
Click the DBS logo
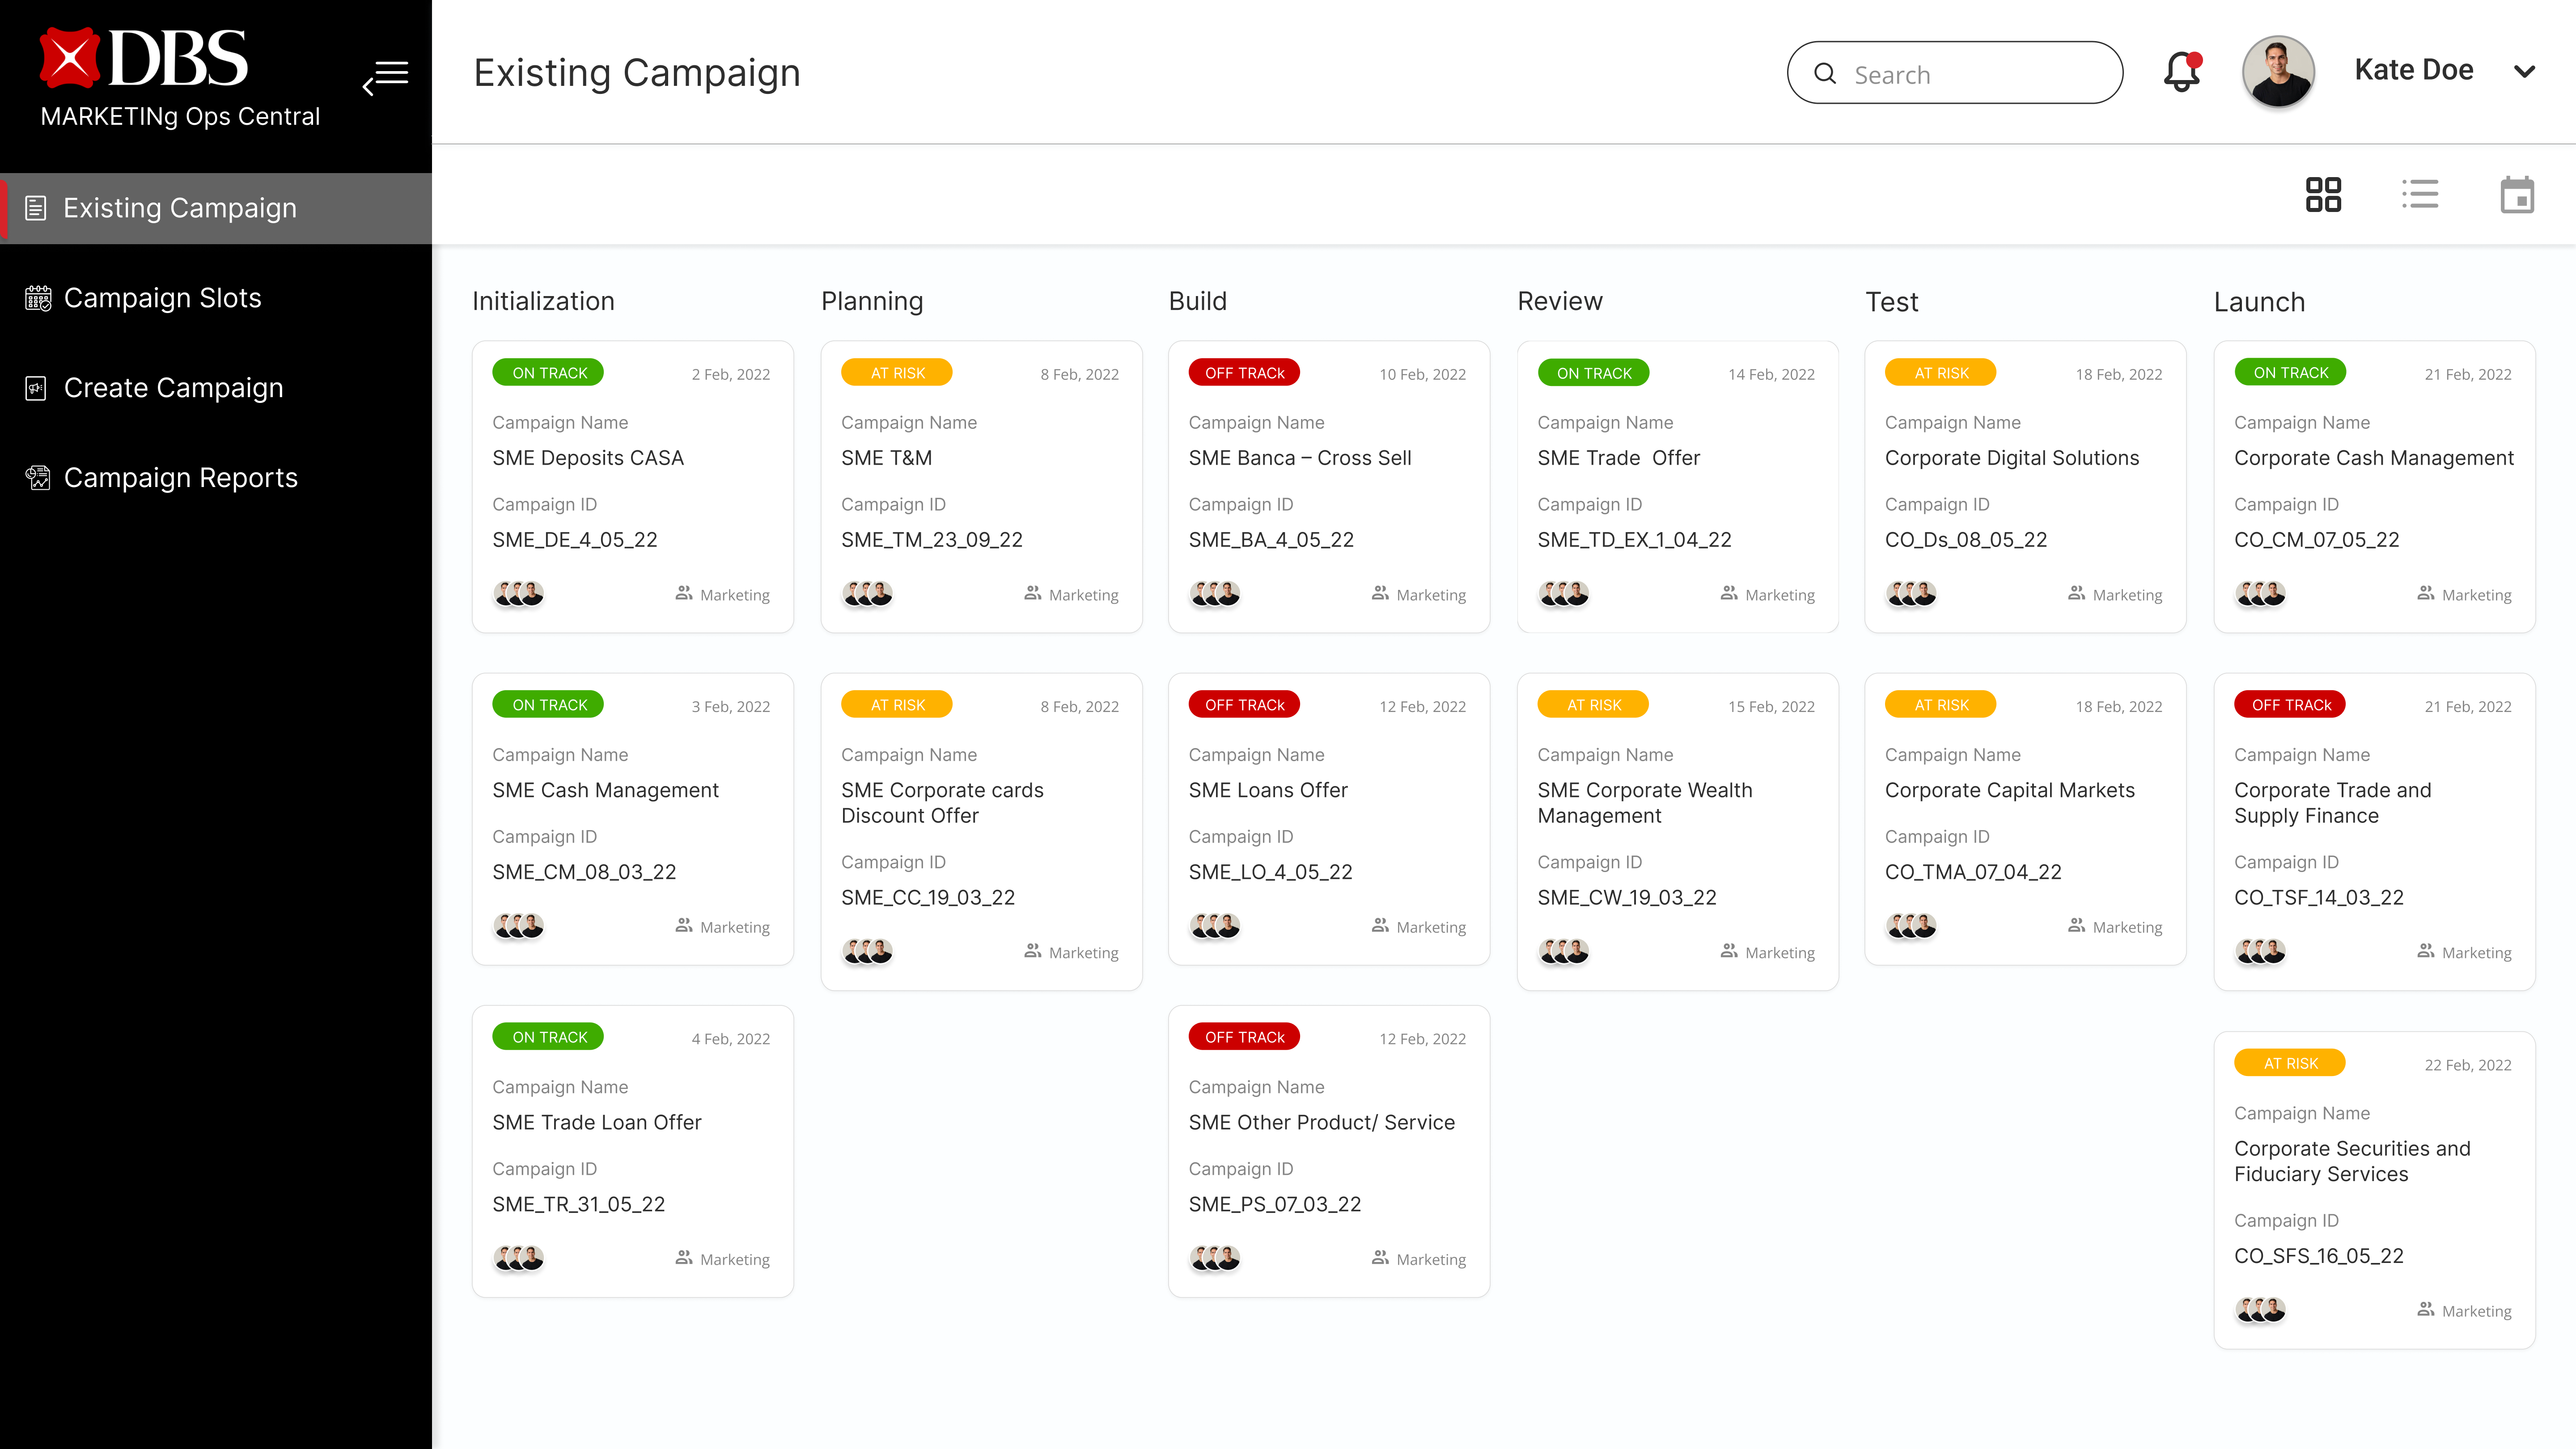pyautogui.click(x=144, y=58)
